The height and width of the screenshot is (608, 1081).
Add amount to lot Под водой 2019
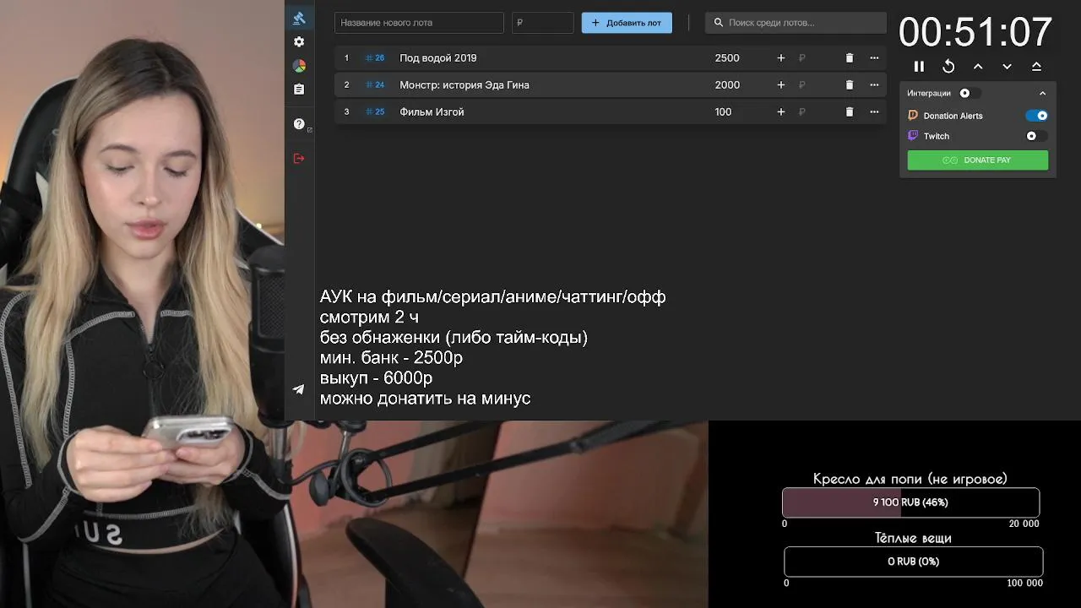pos(781,58)
